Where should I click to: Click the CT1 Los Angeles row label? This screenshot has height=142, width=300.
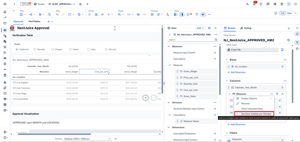(x=21, y=83)
